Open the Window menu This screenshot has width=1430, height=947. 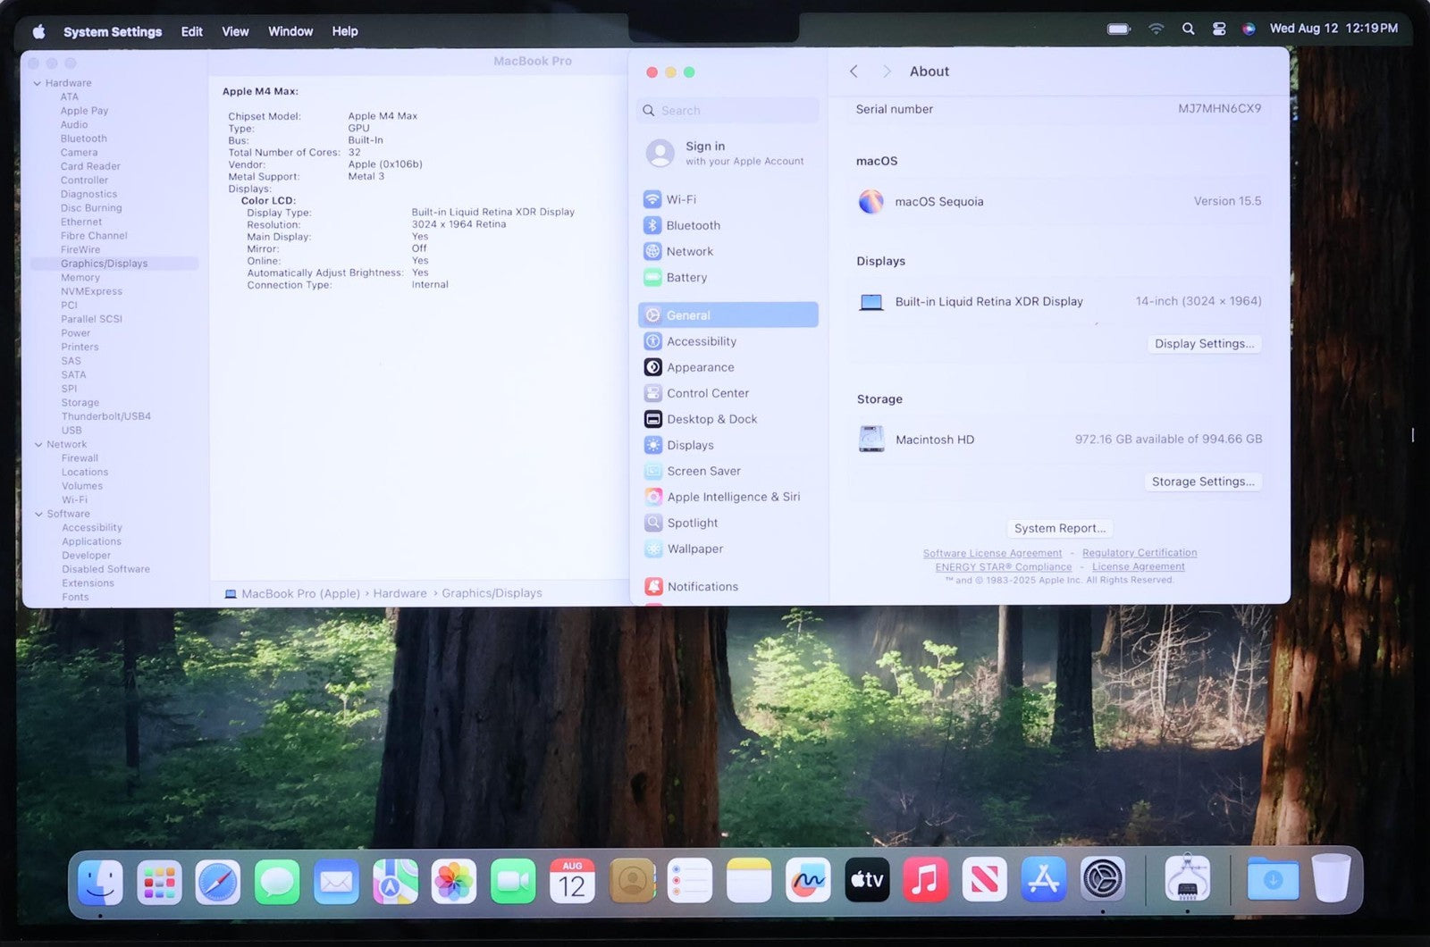pos(290,31)
